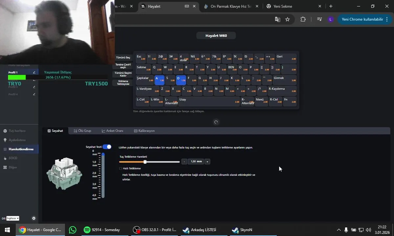This screenshot has height=236, width=394.
Task: Open the Dil language dropdown
Action: pos(13,218)
